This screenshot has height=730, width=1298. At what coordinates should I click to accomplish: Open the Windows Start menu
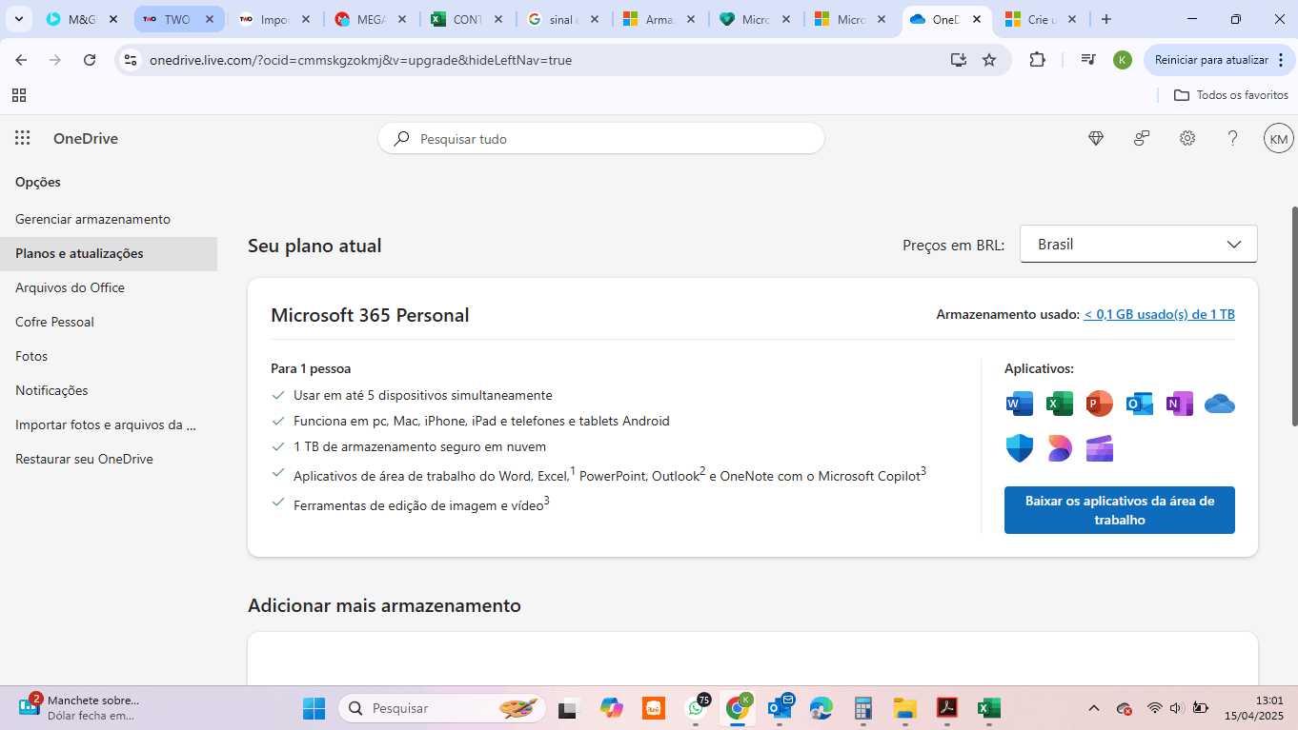point(314,708)
